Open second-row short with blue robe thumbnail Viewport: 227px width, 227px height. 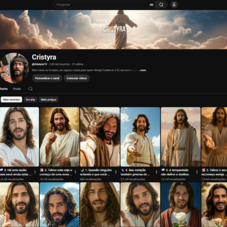[60, 205]
